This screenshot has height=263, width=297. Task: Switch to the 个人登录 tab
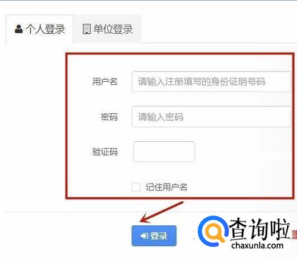point(39,29)
